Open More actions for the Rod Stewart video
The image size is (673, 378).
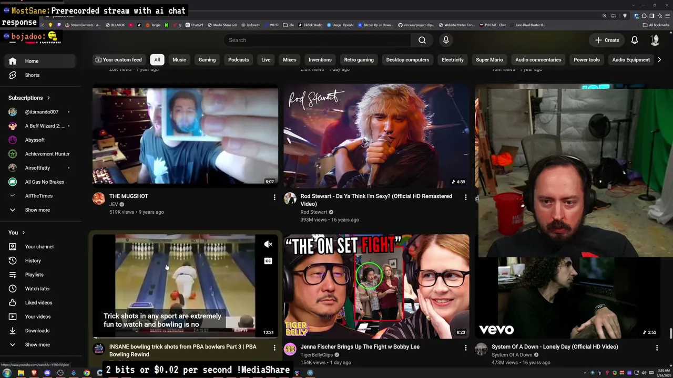coord(465,197)
